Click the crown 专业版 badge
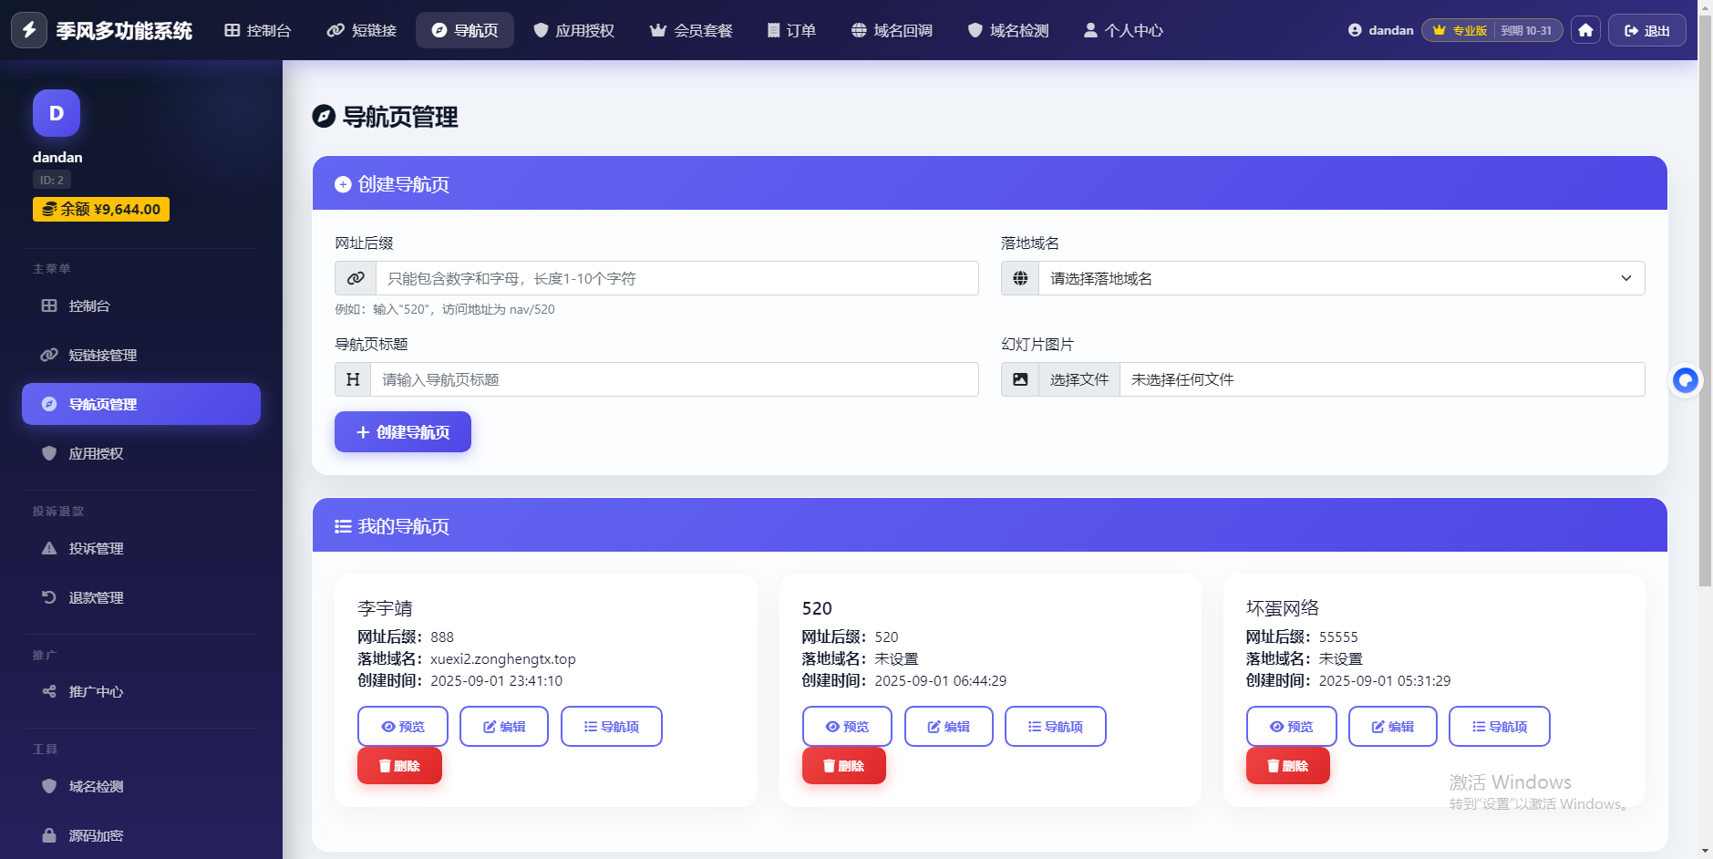 [1460, 30]
